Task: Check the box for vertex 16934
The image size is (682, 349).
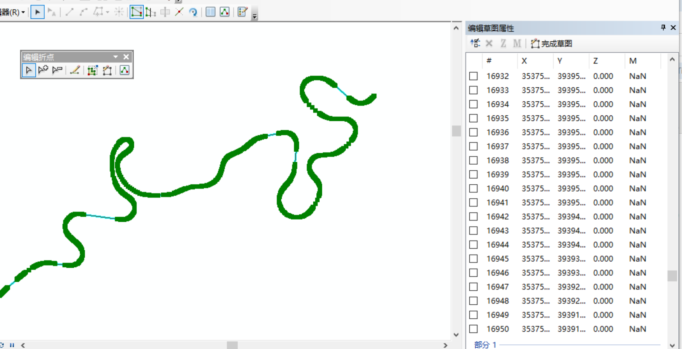Action: (x=473, y=104)
